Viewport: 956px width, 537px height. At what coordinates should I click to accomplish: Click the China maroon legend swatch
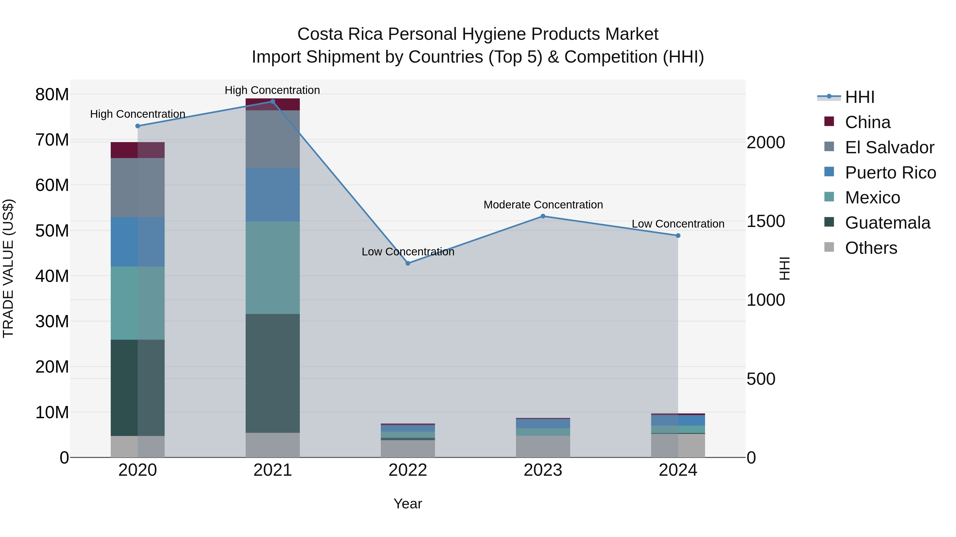click(829, 121)
